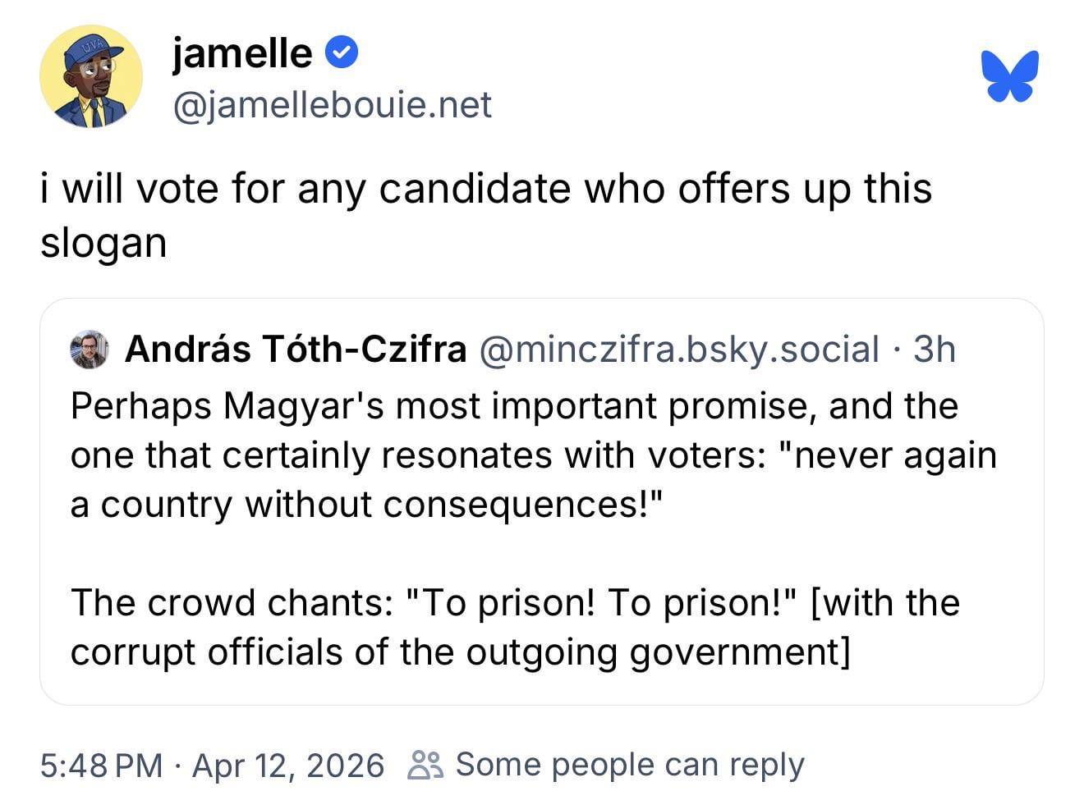Click the people icon beside reply settings
Screen dimensions: 1084x800
425,765
